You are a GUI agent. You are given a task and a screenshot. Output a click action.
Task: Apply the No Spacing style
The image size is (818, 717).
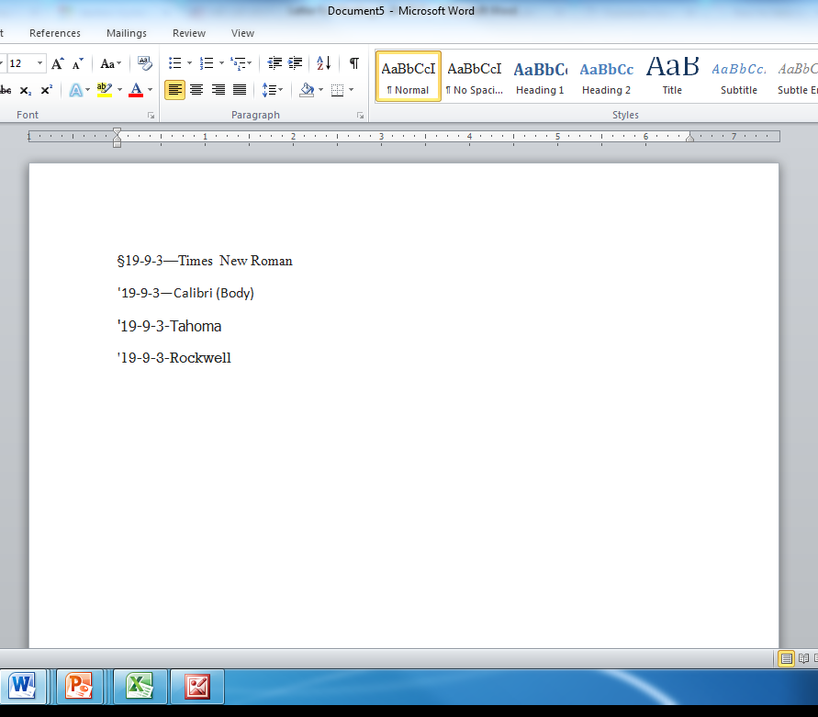[475, 76]
